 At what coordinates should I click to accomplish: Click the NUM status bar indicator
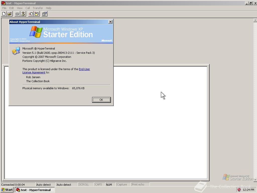(110, 185)
